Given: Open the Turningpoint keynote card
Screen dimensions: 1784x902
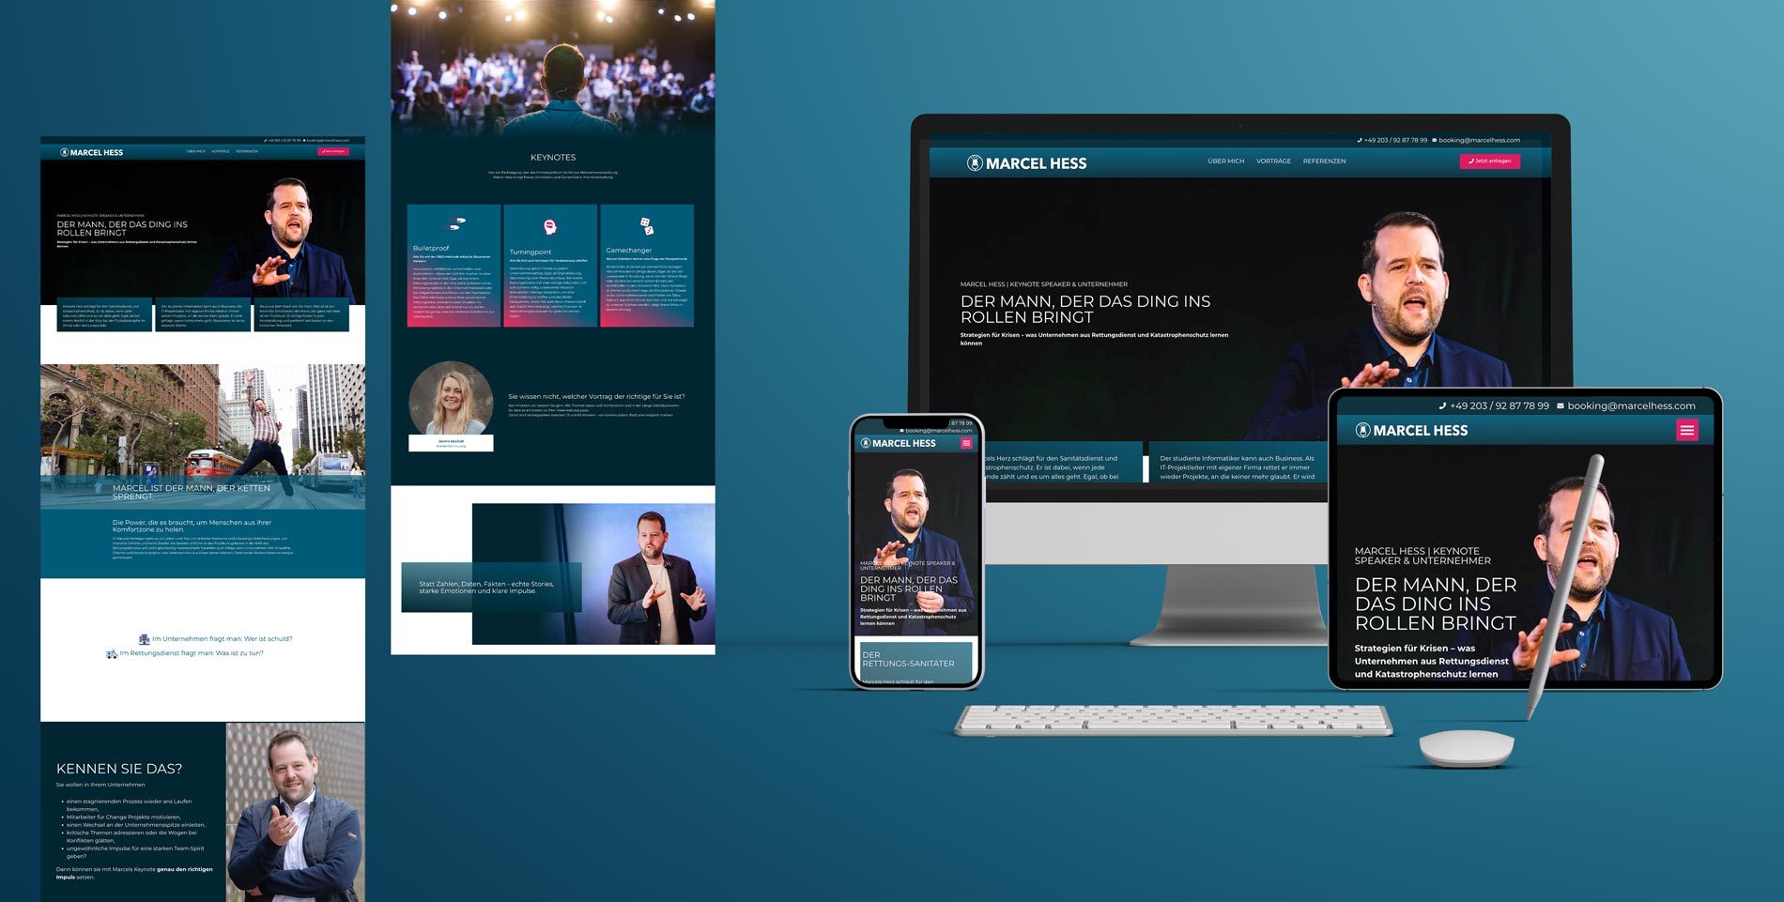Looking at the screenshot, I should (550, 266).
